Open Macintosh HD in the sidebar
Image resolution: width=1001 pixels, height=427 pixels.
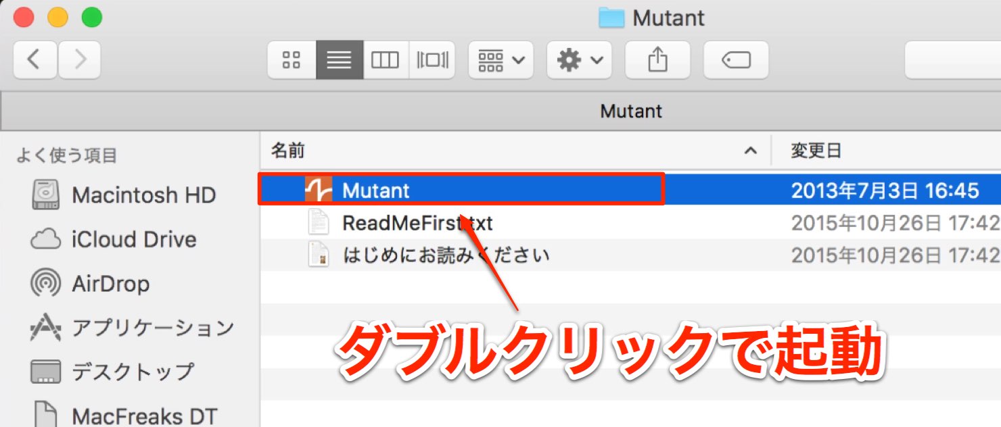[124, 195]
